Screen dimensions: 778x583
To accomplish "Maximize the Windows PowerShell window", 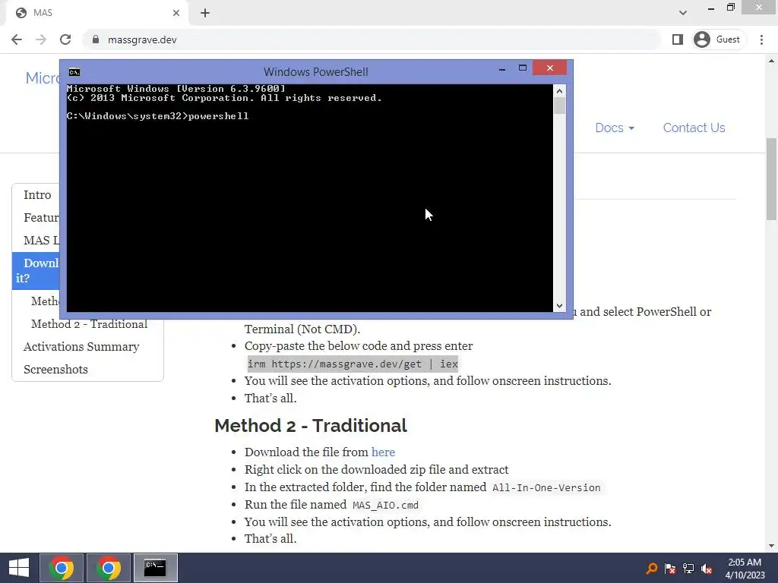I will click(523, 68).
